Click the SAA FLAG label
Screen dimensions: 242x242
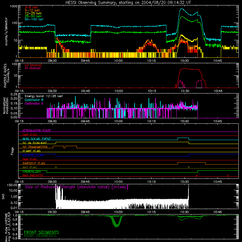(x=30, y=159)
